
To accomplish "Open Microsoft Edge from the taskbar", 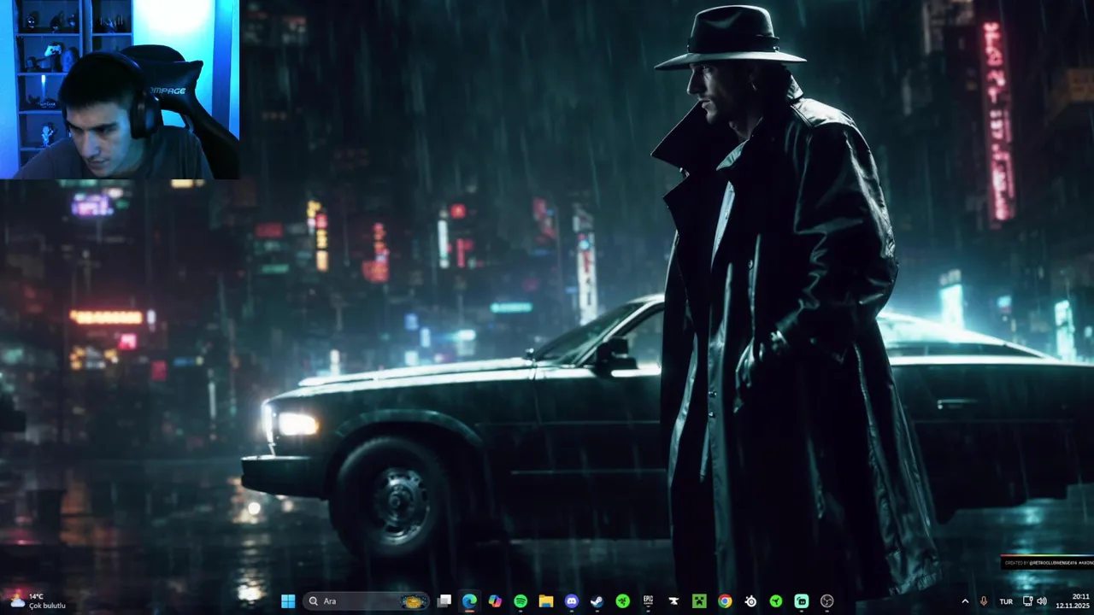I will (469, 601).
